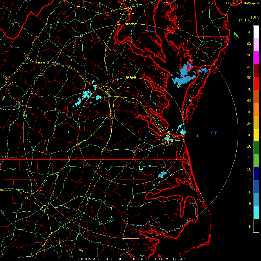Viewport: 261px width, 261px height.
Task: Click the "54" legend value
Action: (249, 66)
